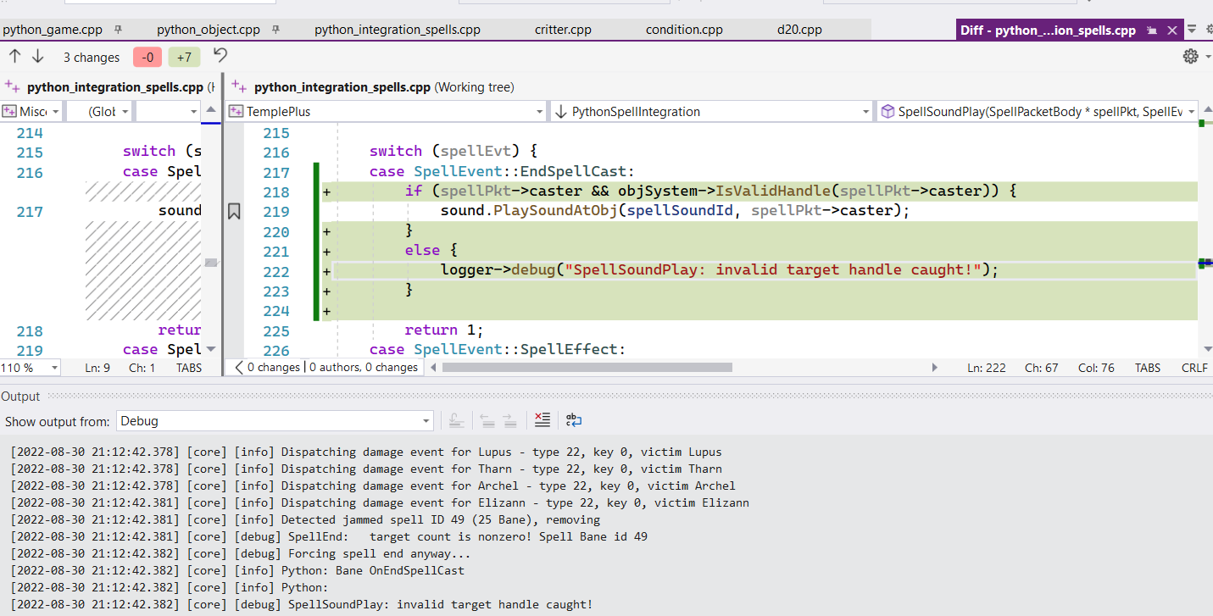Screen dimensions: 1213x616
Task: Open the TemplePlus project dropdown
Action: 387,111
